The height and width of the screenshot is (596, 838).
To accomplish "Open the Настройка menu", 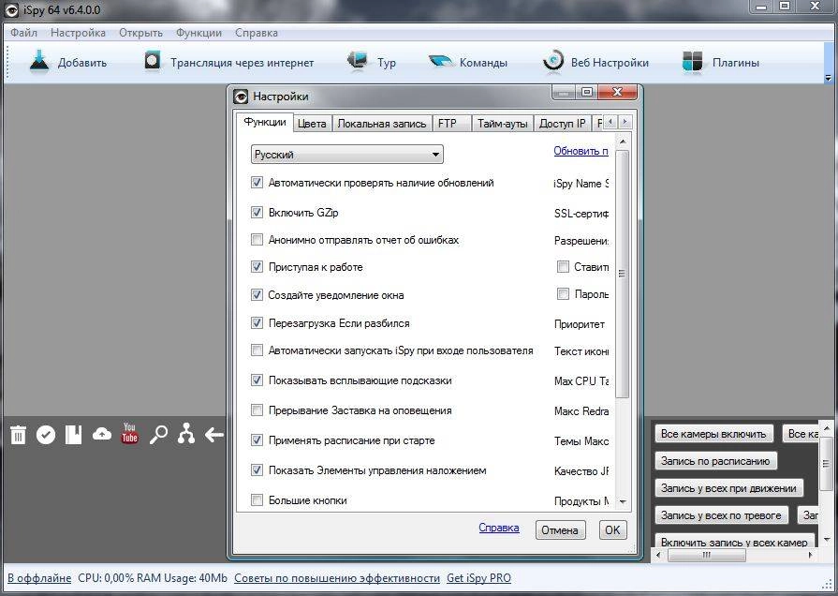I will pos(78,33).
